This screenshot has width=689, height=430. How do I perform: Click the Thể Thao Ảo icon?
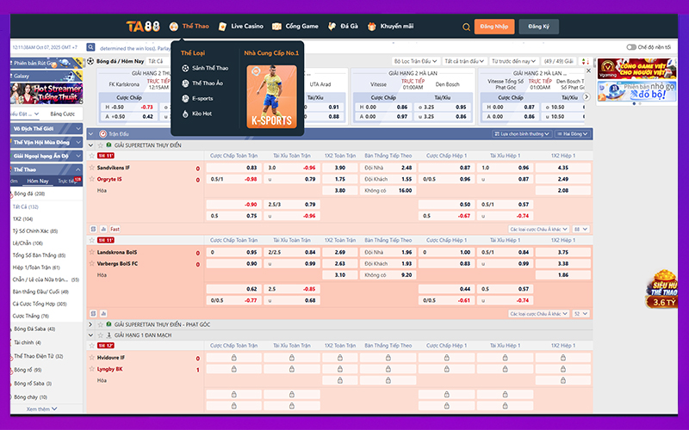point(184,83)
